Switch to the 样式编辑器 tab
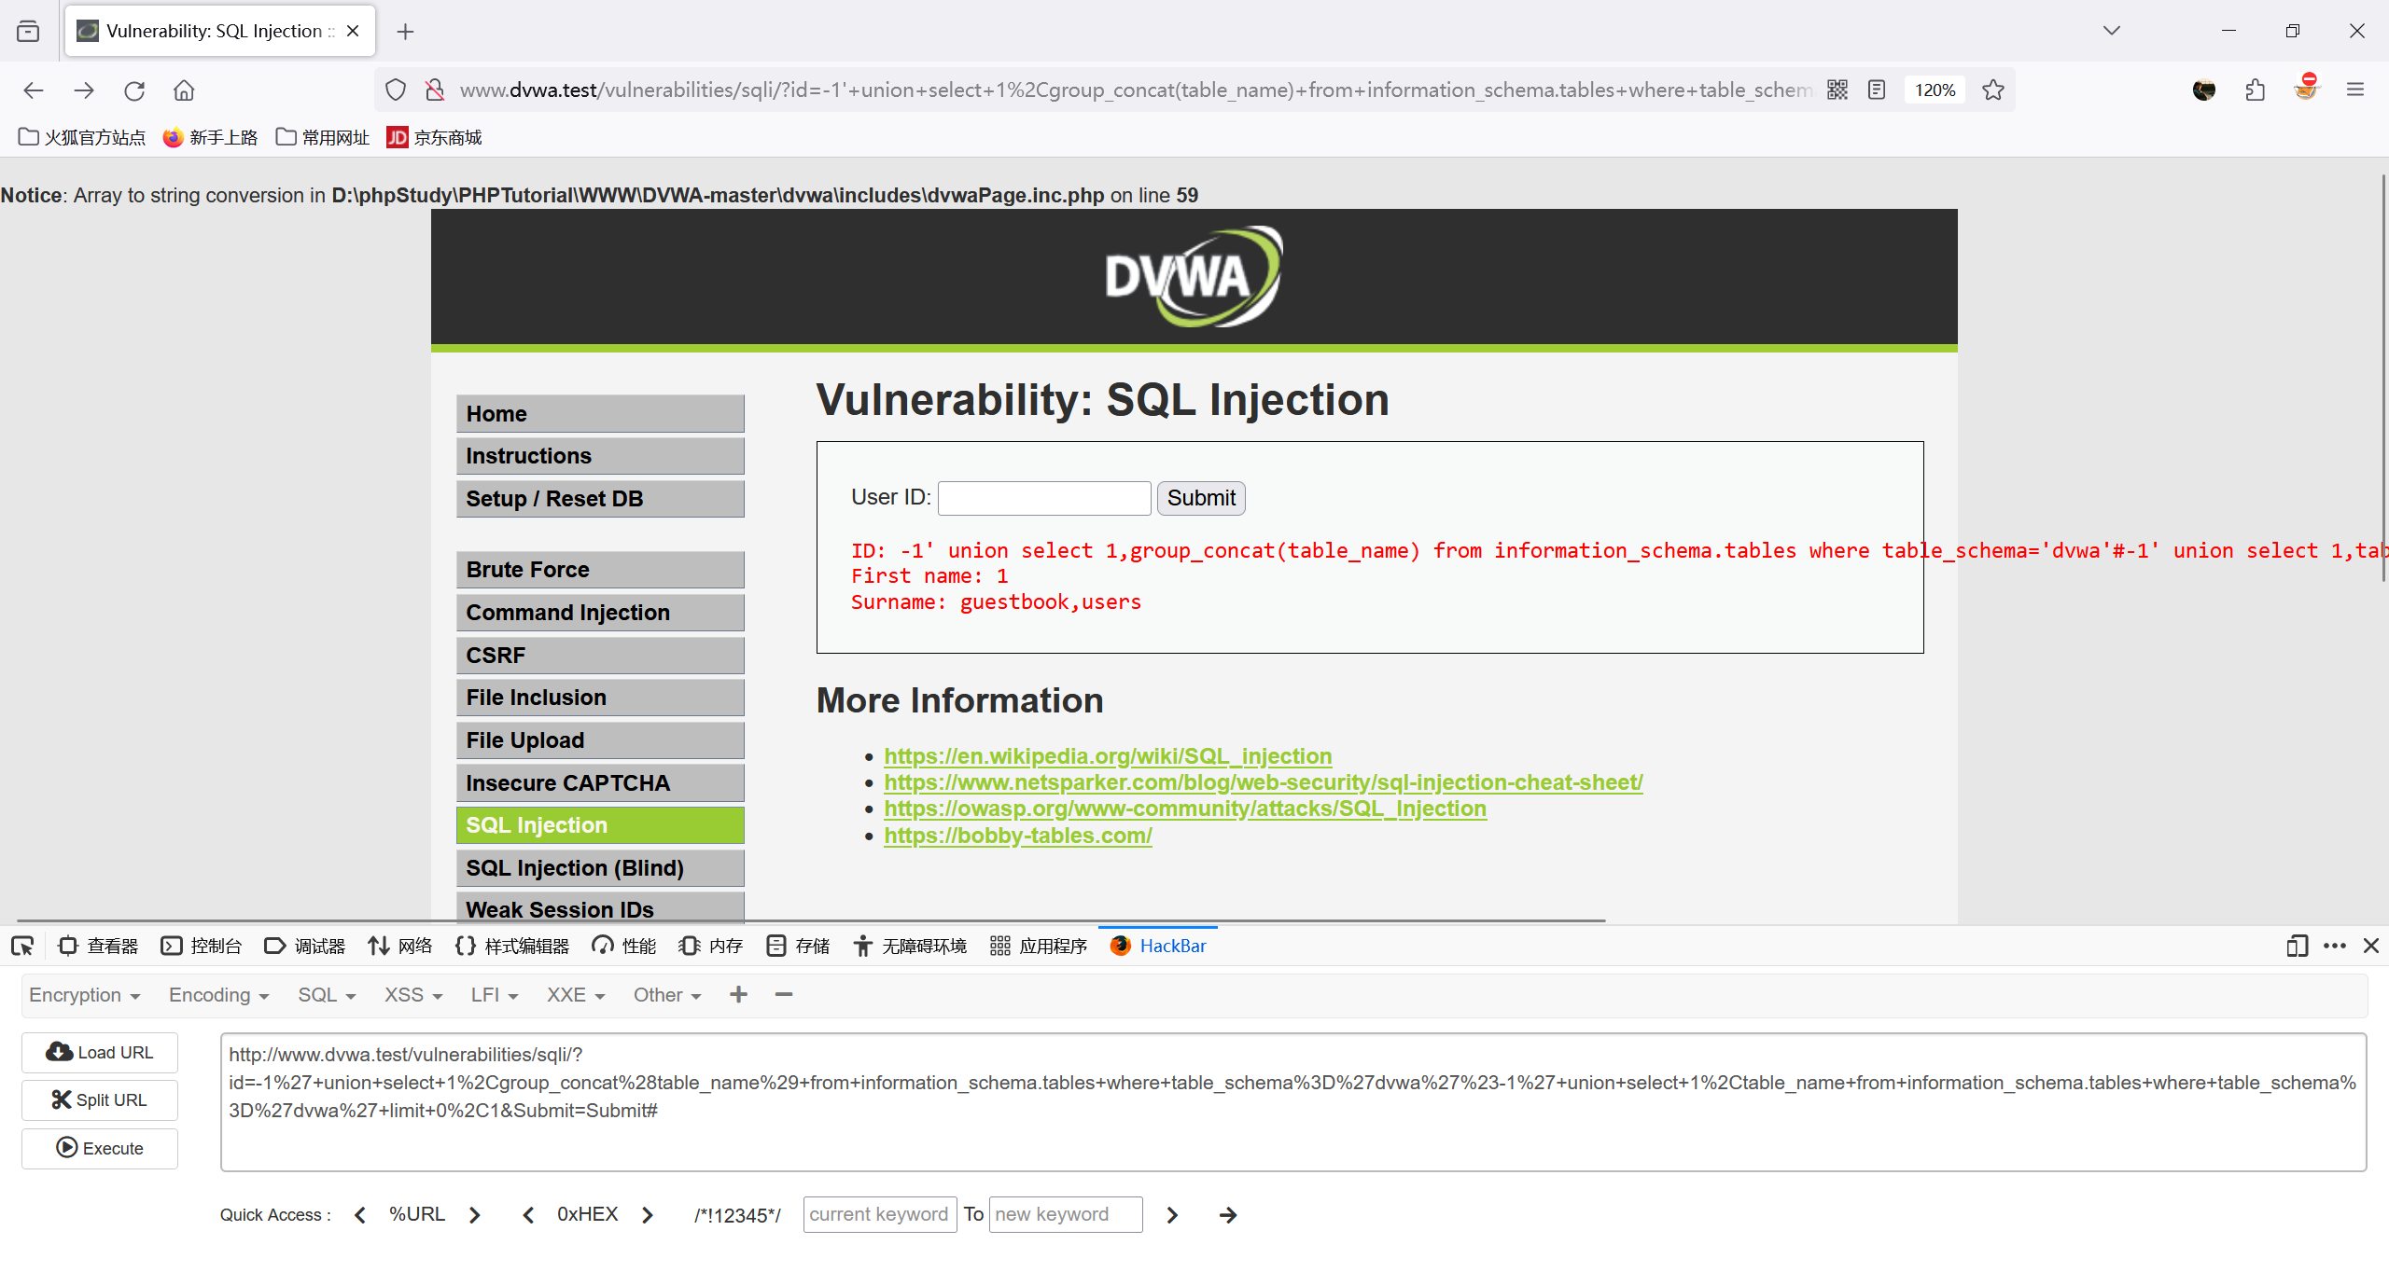The height and width of the screenshot is (1272, 2389). pos(512,946)
